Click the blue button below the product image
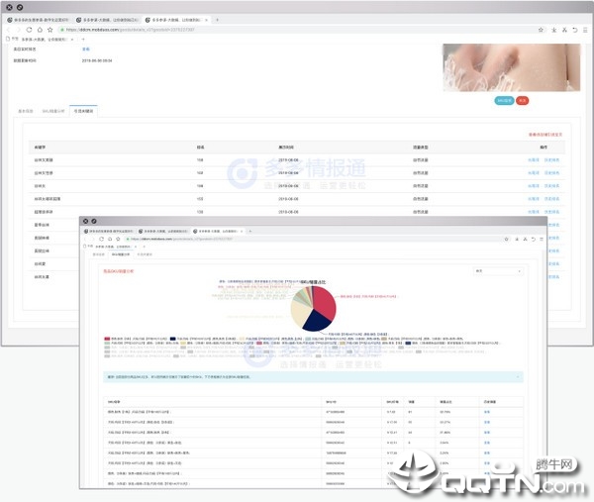 pos(503,100)
